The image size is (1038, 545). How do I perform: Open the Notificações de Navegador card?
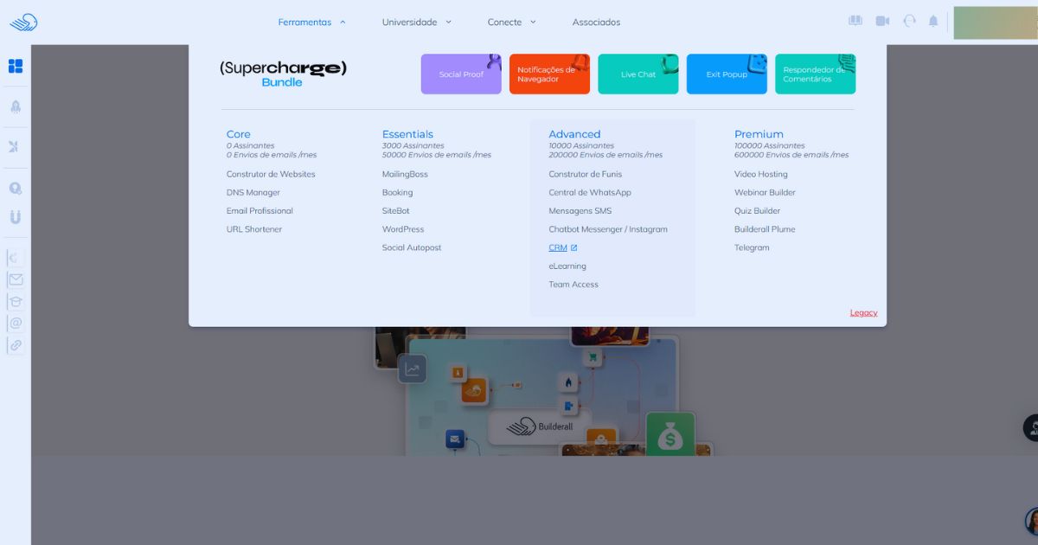click(x=549, y=74)
